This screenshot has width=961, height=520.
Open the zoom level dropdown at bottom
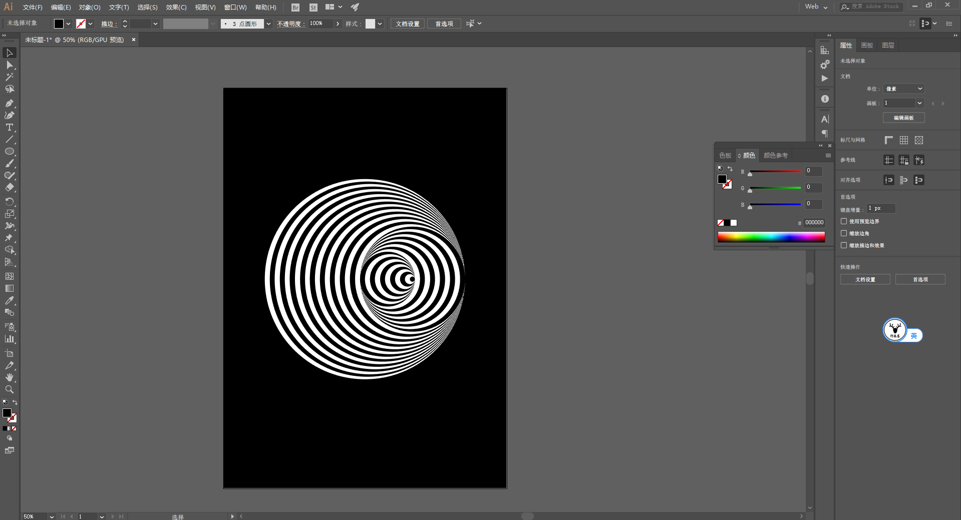click(51, 516)
